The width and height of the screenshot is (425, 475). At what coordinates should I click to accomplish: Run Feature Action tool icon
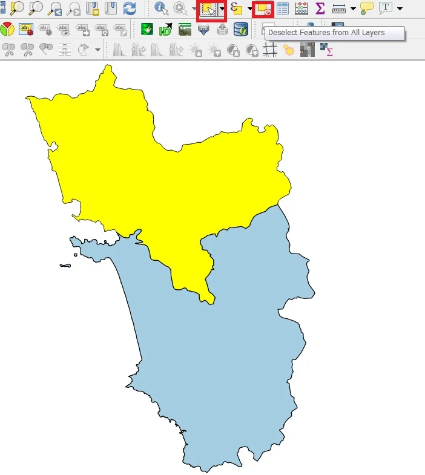click(180, 8)
